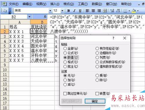
Task: Center align text
Action: (x=93, y=11)
